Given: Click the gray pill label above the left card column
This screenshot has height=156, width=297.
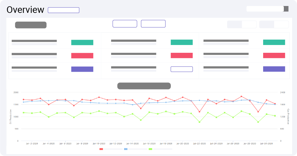Looking at the screenshot, I should click(31, 25).
